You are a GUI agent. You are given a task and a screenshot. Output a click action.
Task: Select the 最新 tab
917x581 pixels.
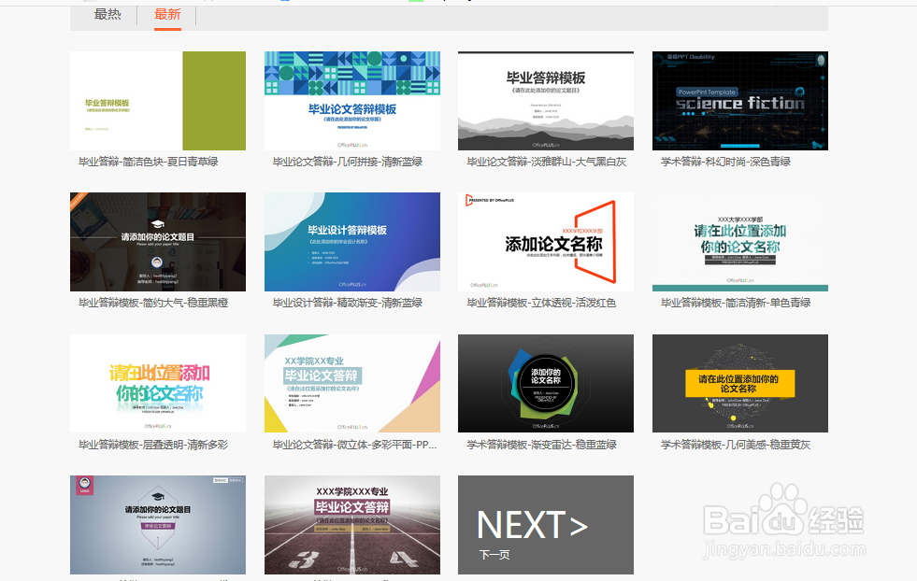coord(166,14)
